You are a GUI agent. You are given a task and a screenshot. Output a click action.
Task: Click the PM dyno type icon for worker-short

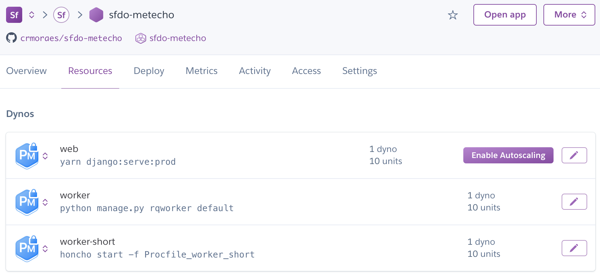point(27,248)
